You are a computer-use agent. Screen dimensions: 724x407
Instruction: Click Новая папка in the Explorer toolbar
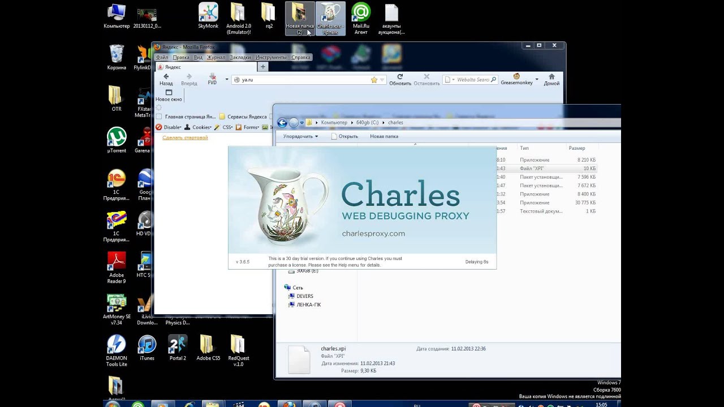(x=384, y=136)
